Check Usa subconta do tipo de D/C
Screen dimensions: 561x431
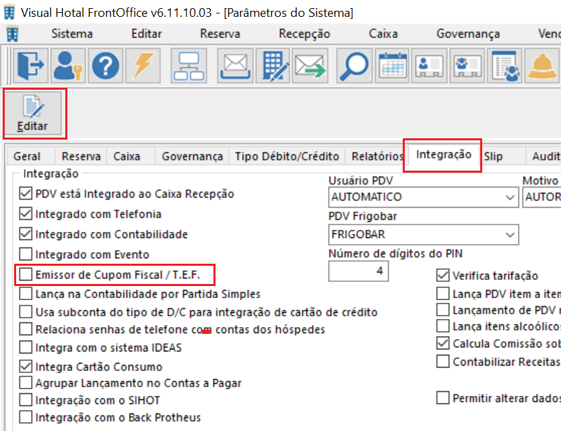[26, 312]
